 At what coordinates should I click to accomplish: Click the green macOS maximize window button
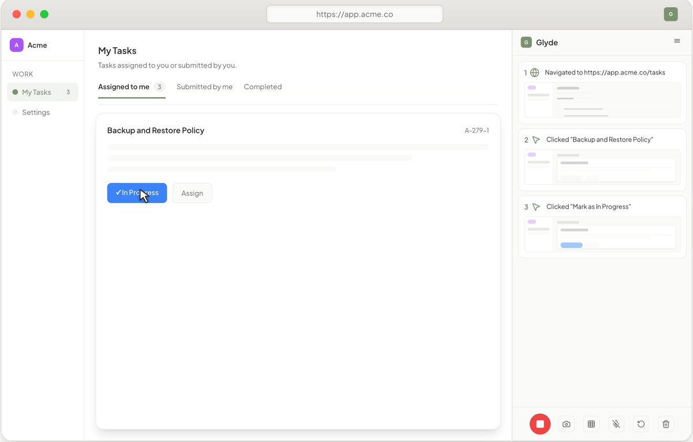[x=44, y=14]
